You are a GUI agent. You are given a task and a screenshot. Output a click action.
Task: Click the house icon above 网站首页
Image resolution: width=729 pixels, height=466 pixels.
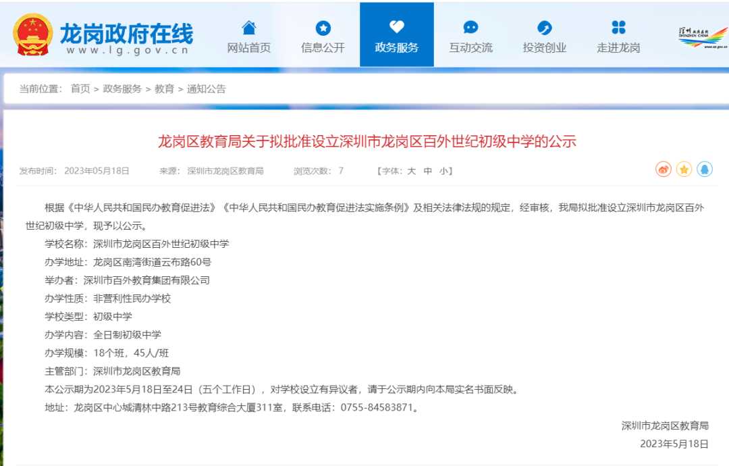[248, 28]
